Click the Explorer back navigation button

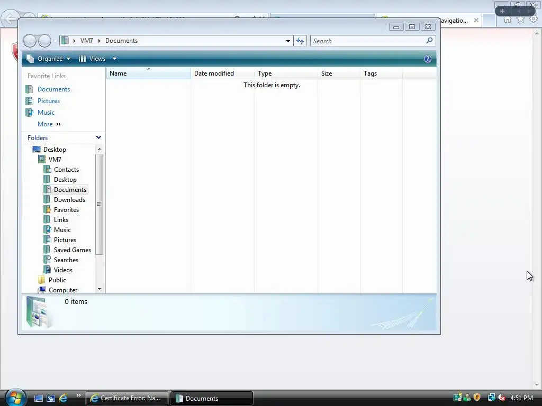coord(30,41)
